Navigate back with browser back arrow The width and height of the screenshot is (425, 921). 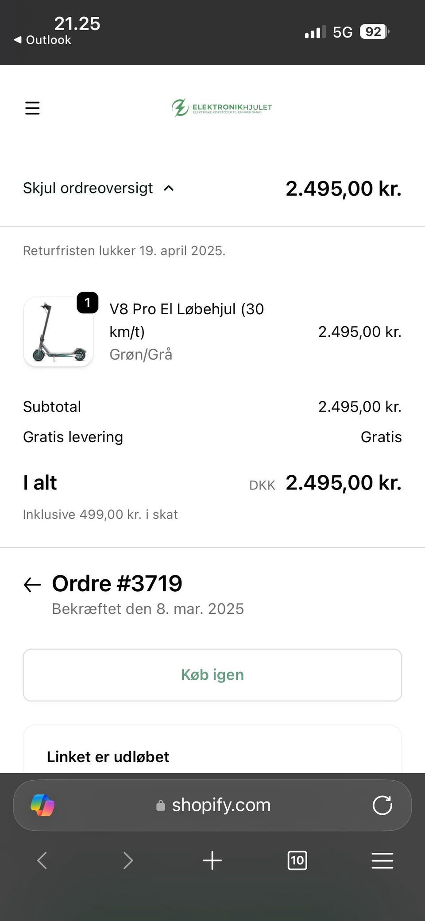42,860
